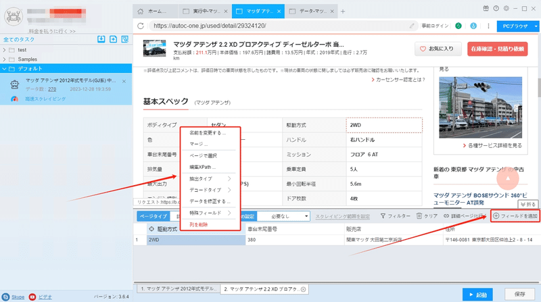Click the search tasks icon in sidebar header
Image resolution: width=541 pixels, height=302 pixels.
(125, 39)
